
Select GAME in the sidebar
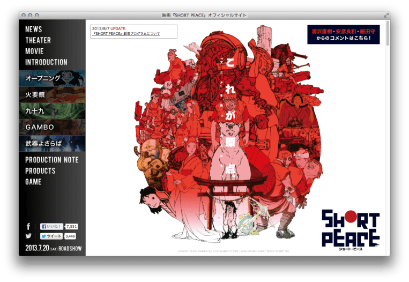point(33,182)
